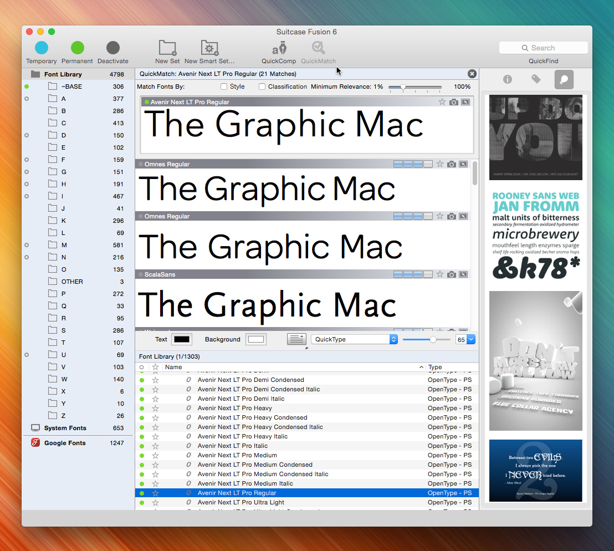This screenshot has width=614, height=551.
Task: Select the Google Fonts library
Action: click(x=78, y=443)
